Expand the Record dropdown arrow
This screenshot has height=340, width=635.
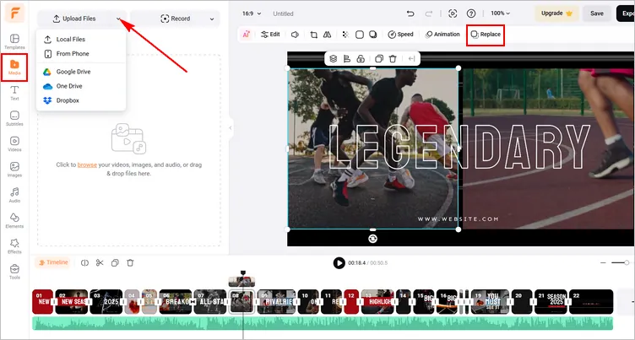click(212, 19)
